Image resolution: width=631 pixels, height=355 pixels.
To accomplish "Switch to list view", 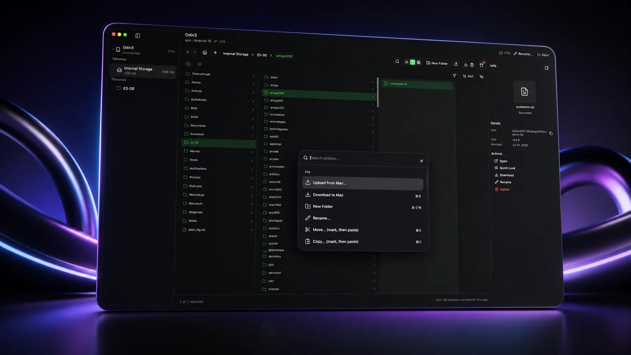I will click(406, 62).
